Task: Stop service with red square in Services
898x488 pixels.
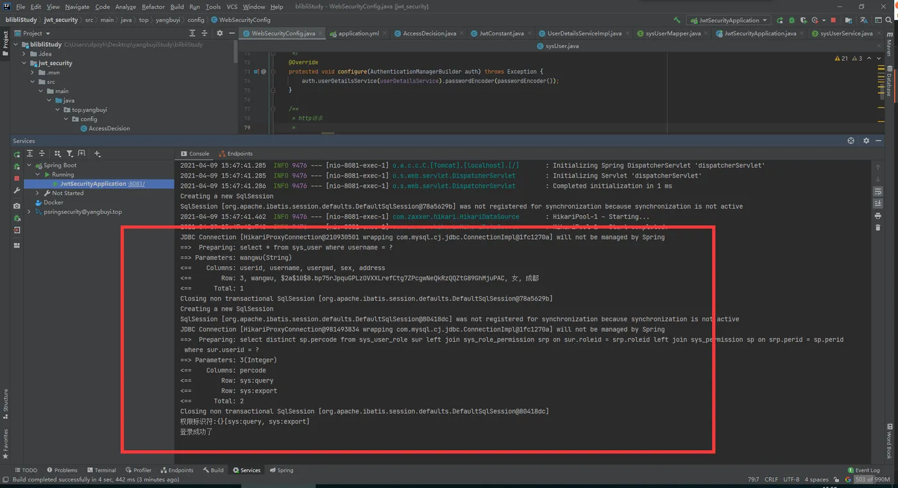Action: click(17, 178)
